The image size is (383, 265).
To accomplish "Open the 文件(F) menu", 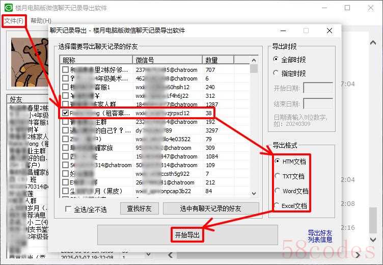I will point(14,21).
